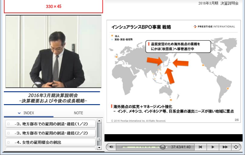This screenshot has height=155, width=245.
Task: Switch to the INDEX tab
Action: (x=28, y=113)
